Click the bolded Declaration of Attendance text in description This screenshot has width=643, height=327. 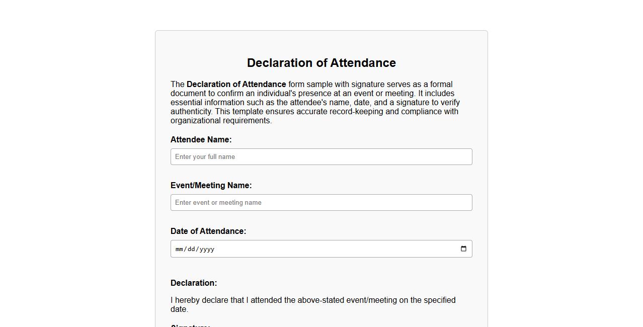[x=236, y=84]
